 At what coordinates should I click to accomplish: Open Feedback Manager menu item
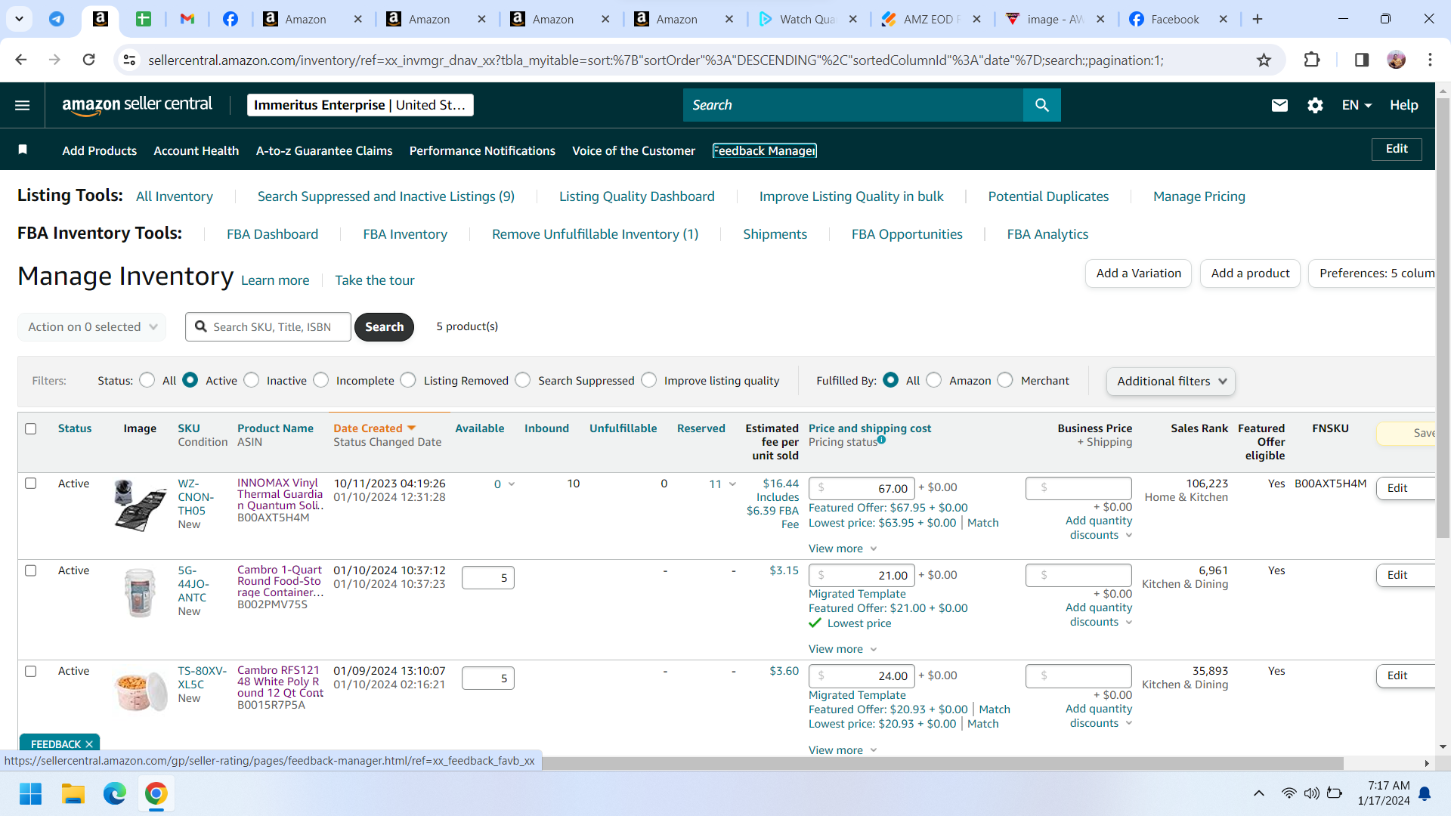[x=765, y=150]
